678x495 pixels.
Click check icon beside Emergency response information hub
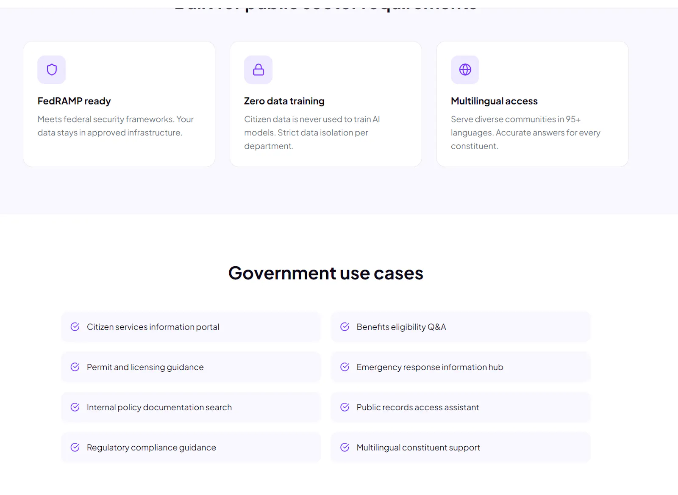(x=345, y=367)
